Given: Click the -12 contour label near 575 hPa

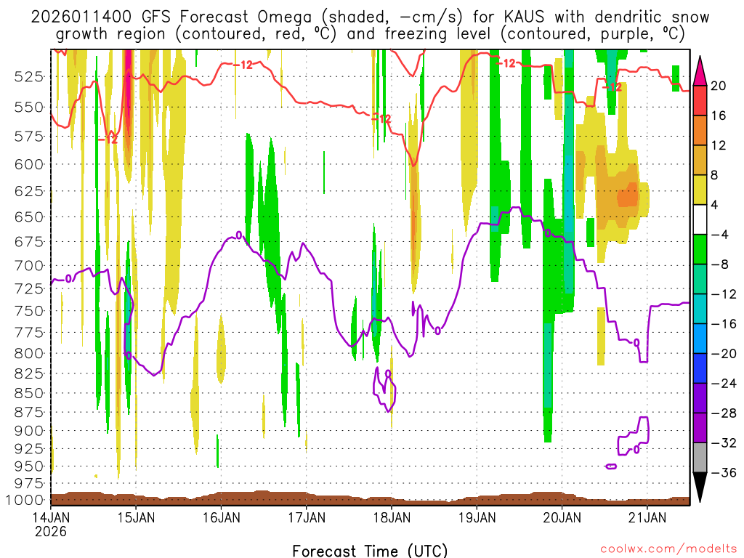Looking at the screenshot, I should tap(108, 139).
